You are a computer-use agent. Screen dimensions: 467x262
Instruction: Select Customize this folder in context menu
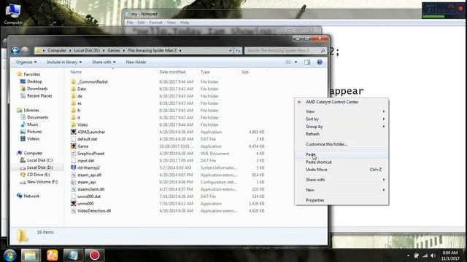[341, 144]
